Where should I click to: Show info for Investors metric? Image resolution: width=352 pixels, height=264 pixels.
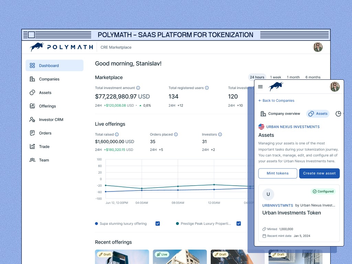click(220, 134)
